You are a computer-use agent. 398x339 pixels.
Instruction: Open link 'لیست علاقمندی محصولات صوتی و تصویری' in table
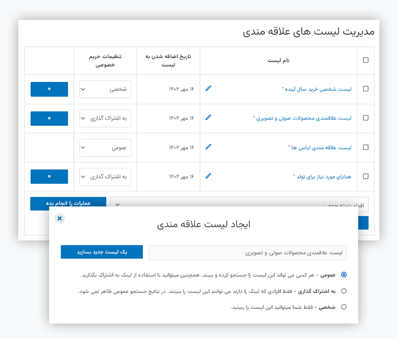click(x=303, y=118)
